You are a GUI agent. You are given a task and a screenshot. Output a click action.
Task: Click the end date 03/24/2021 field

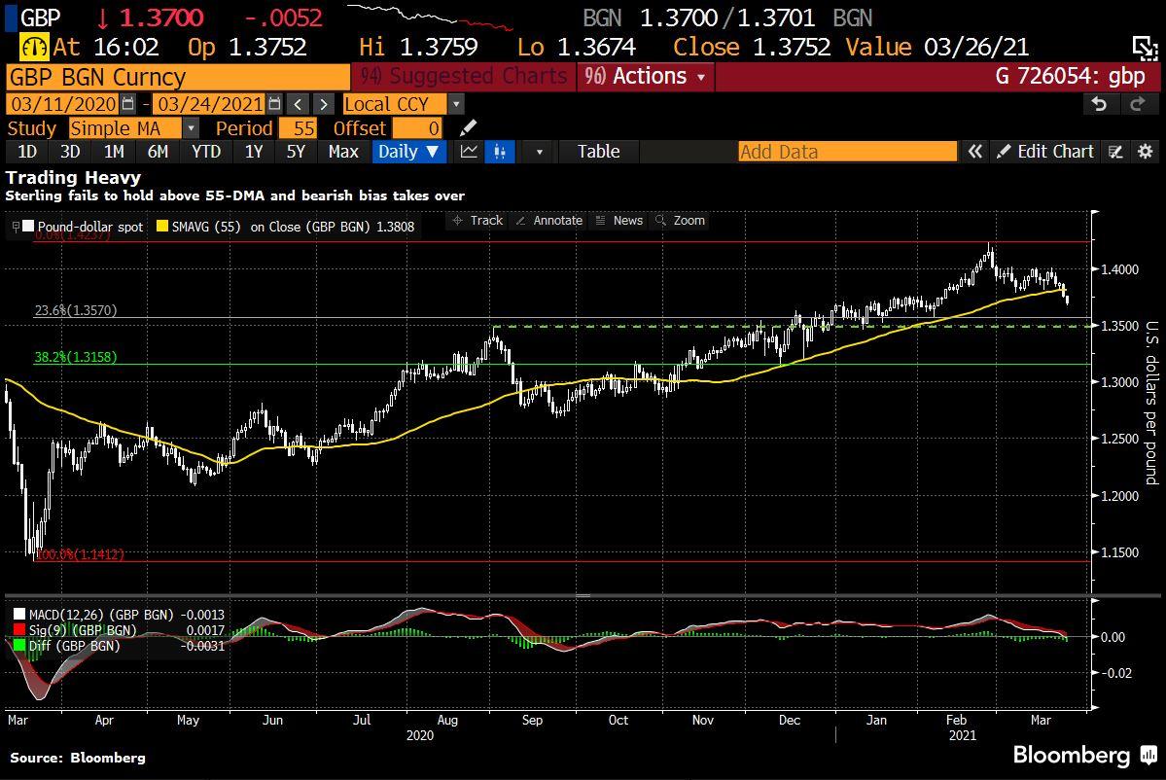click(x=210, y=104)
